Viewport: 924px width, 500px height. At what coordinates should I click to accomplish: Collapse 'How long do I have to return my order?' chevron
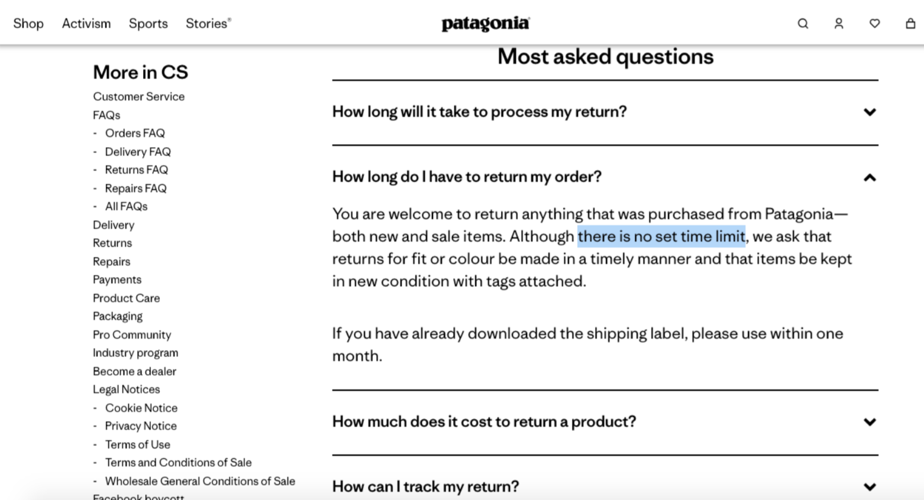pyautogui.click(x=870, y=177)
